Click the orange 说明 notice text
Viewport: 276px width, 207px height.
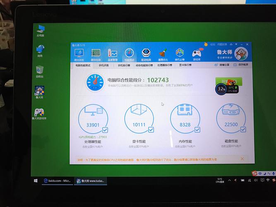(147, 160)
